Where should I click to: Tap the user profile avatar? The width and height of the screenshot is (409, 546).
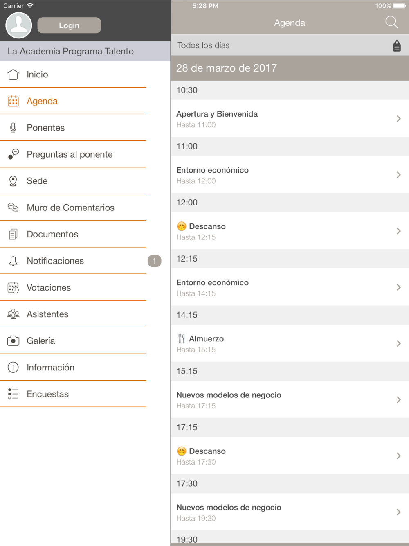tap(19, 25)
